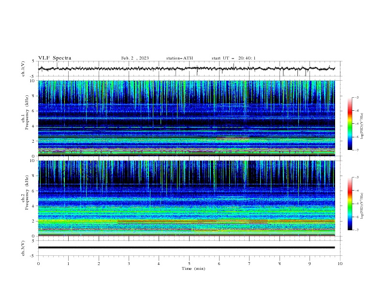Click inside the ch.1 spectrogram panel
Viewport: 383px width, 296px height.
tap(186, 118)
